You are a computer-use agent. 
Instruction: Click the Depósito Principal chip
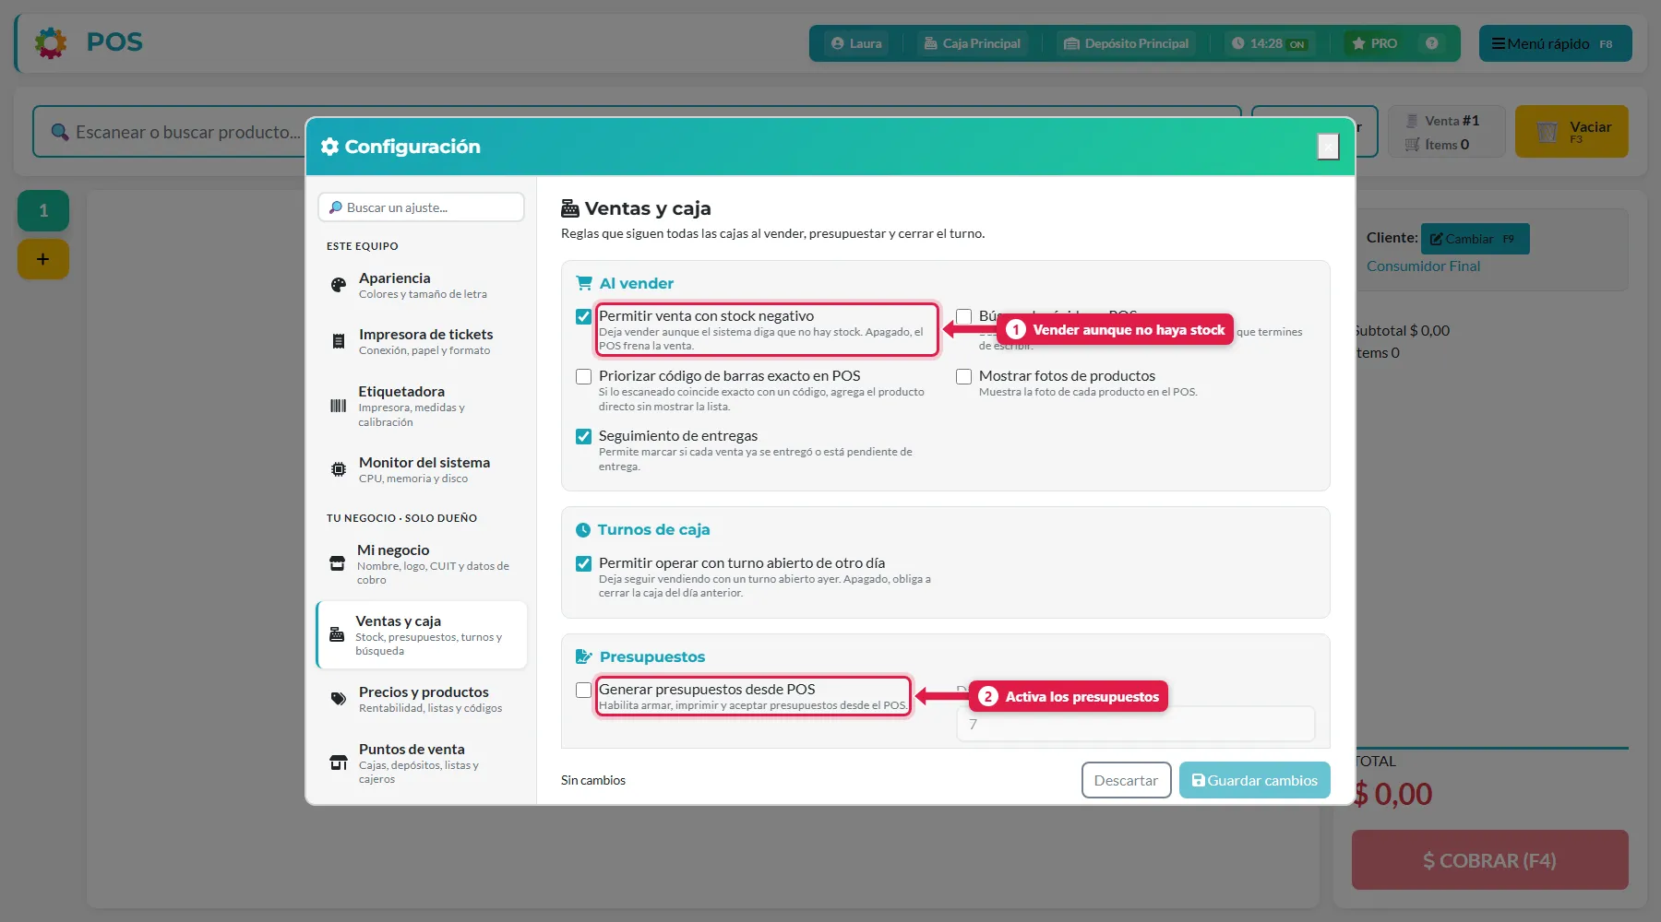click(1126, 43)
